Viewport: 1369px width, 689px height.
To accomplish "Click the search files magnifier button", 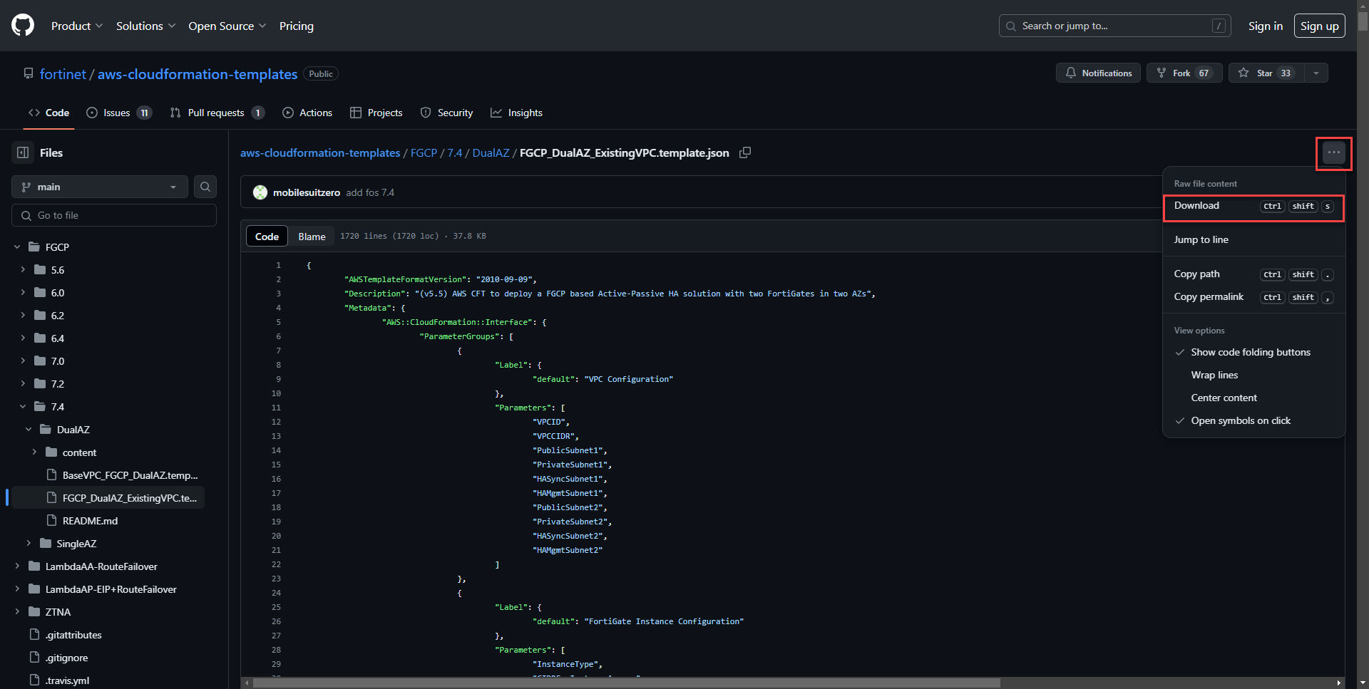I will (205, 187).
